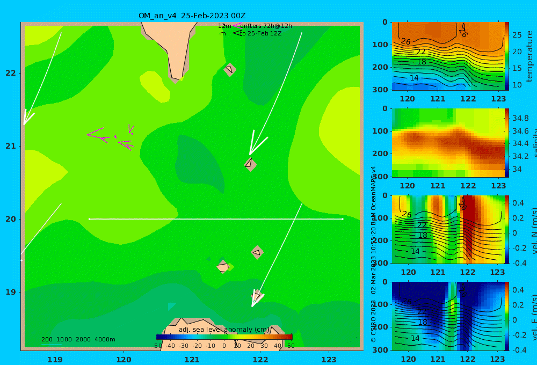Click the 18 contour label in vel. N panel
The width and height of the screenshot is (537, 365).
(423, 235)
